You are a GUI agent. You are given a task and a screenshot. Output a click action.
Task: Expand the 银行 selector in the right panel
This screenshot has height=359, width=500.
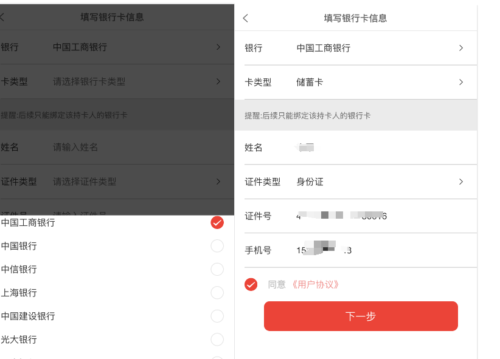460,48
